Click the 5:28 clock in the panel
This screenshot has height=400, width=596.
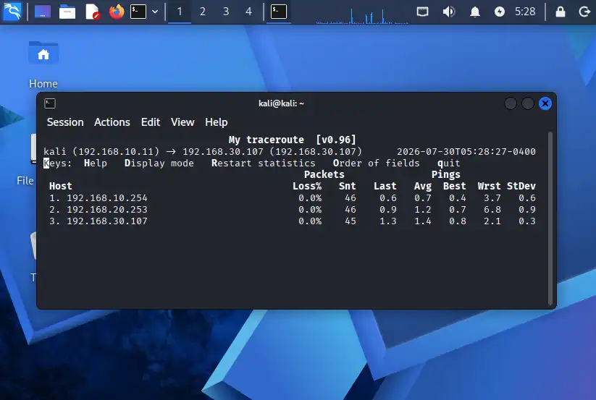pyautogui.click(x=525, y=12)
